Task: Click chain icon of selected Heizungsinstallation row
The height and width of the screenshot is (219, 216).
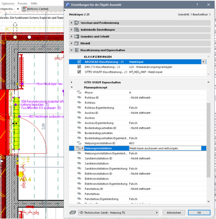Action: point(78,148)
